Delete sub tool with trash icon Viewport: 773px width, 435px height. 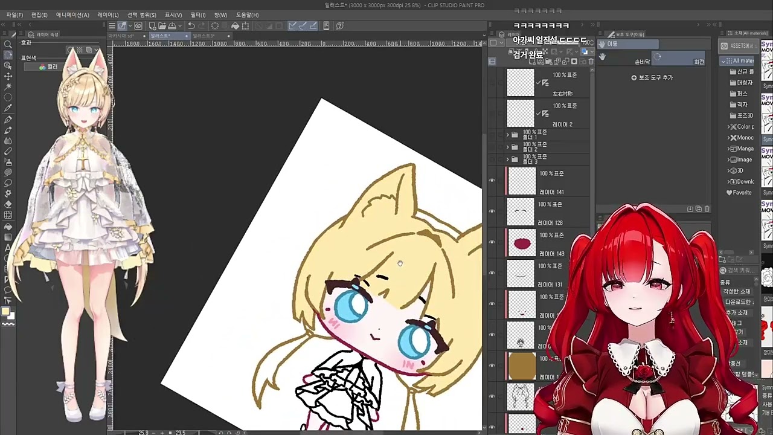tap(707, 209)
